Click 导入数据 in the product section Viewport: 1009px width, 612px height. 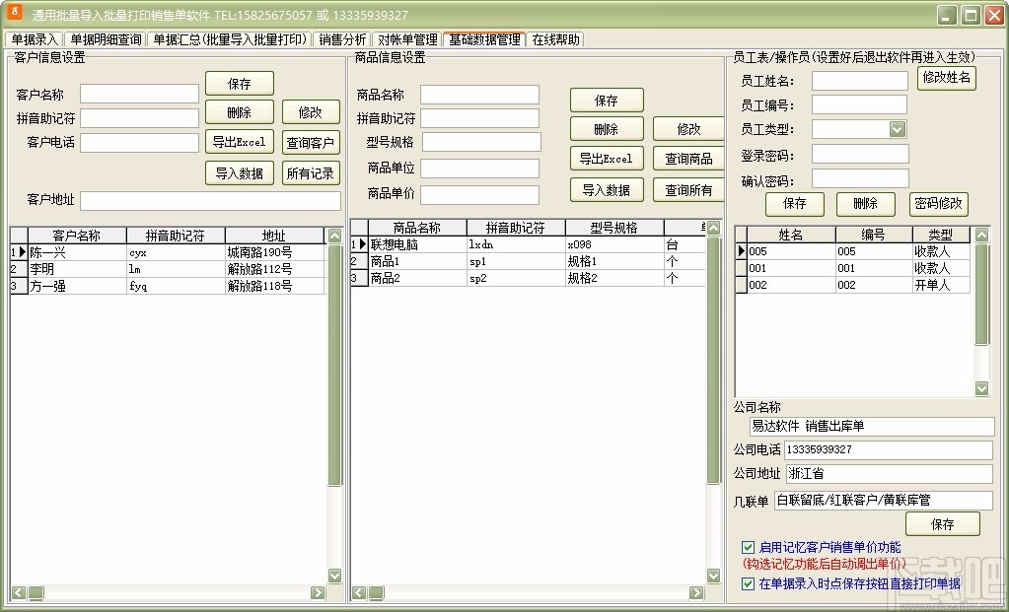coord(606,189)
